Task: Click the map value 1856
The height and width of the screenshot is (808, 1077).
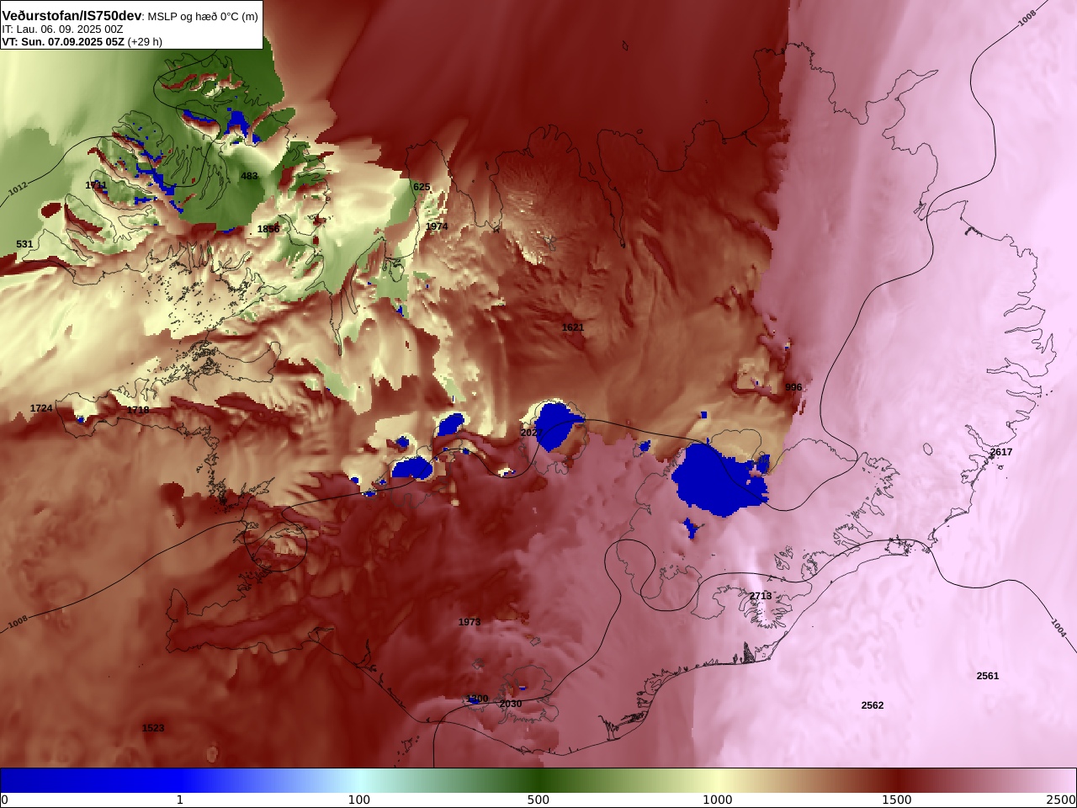Action: [x=268, y=229]
